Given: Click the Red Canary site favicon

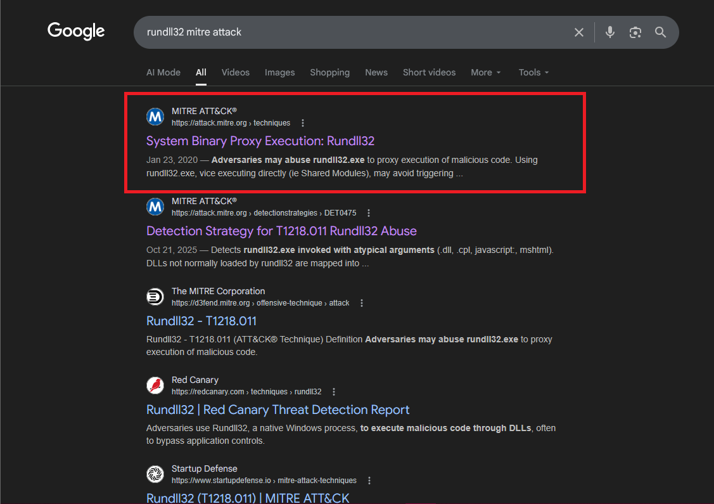Looking at the screenshot, I should pos(155,385).
